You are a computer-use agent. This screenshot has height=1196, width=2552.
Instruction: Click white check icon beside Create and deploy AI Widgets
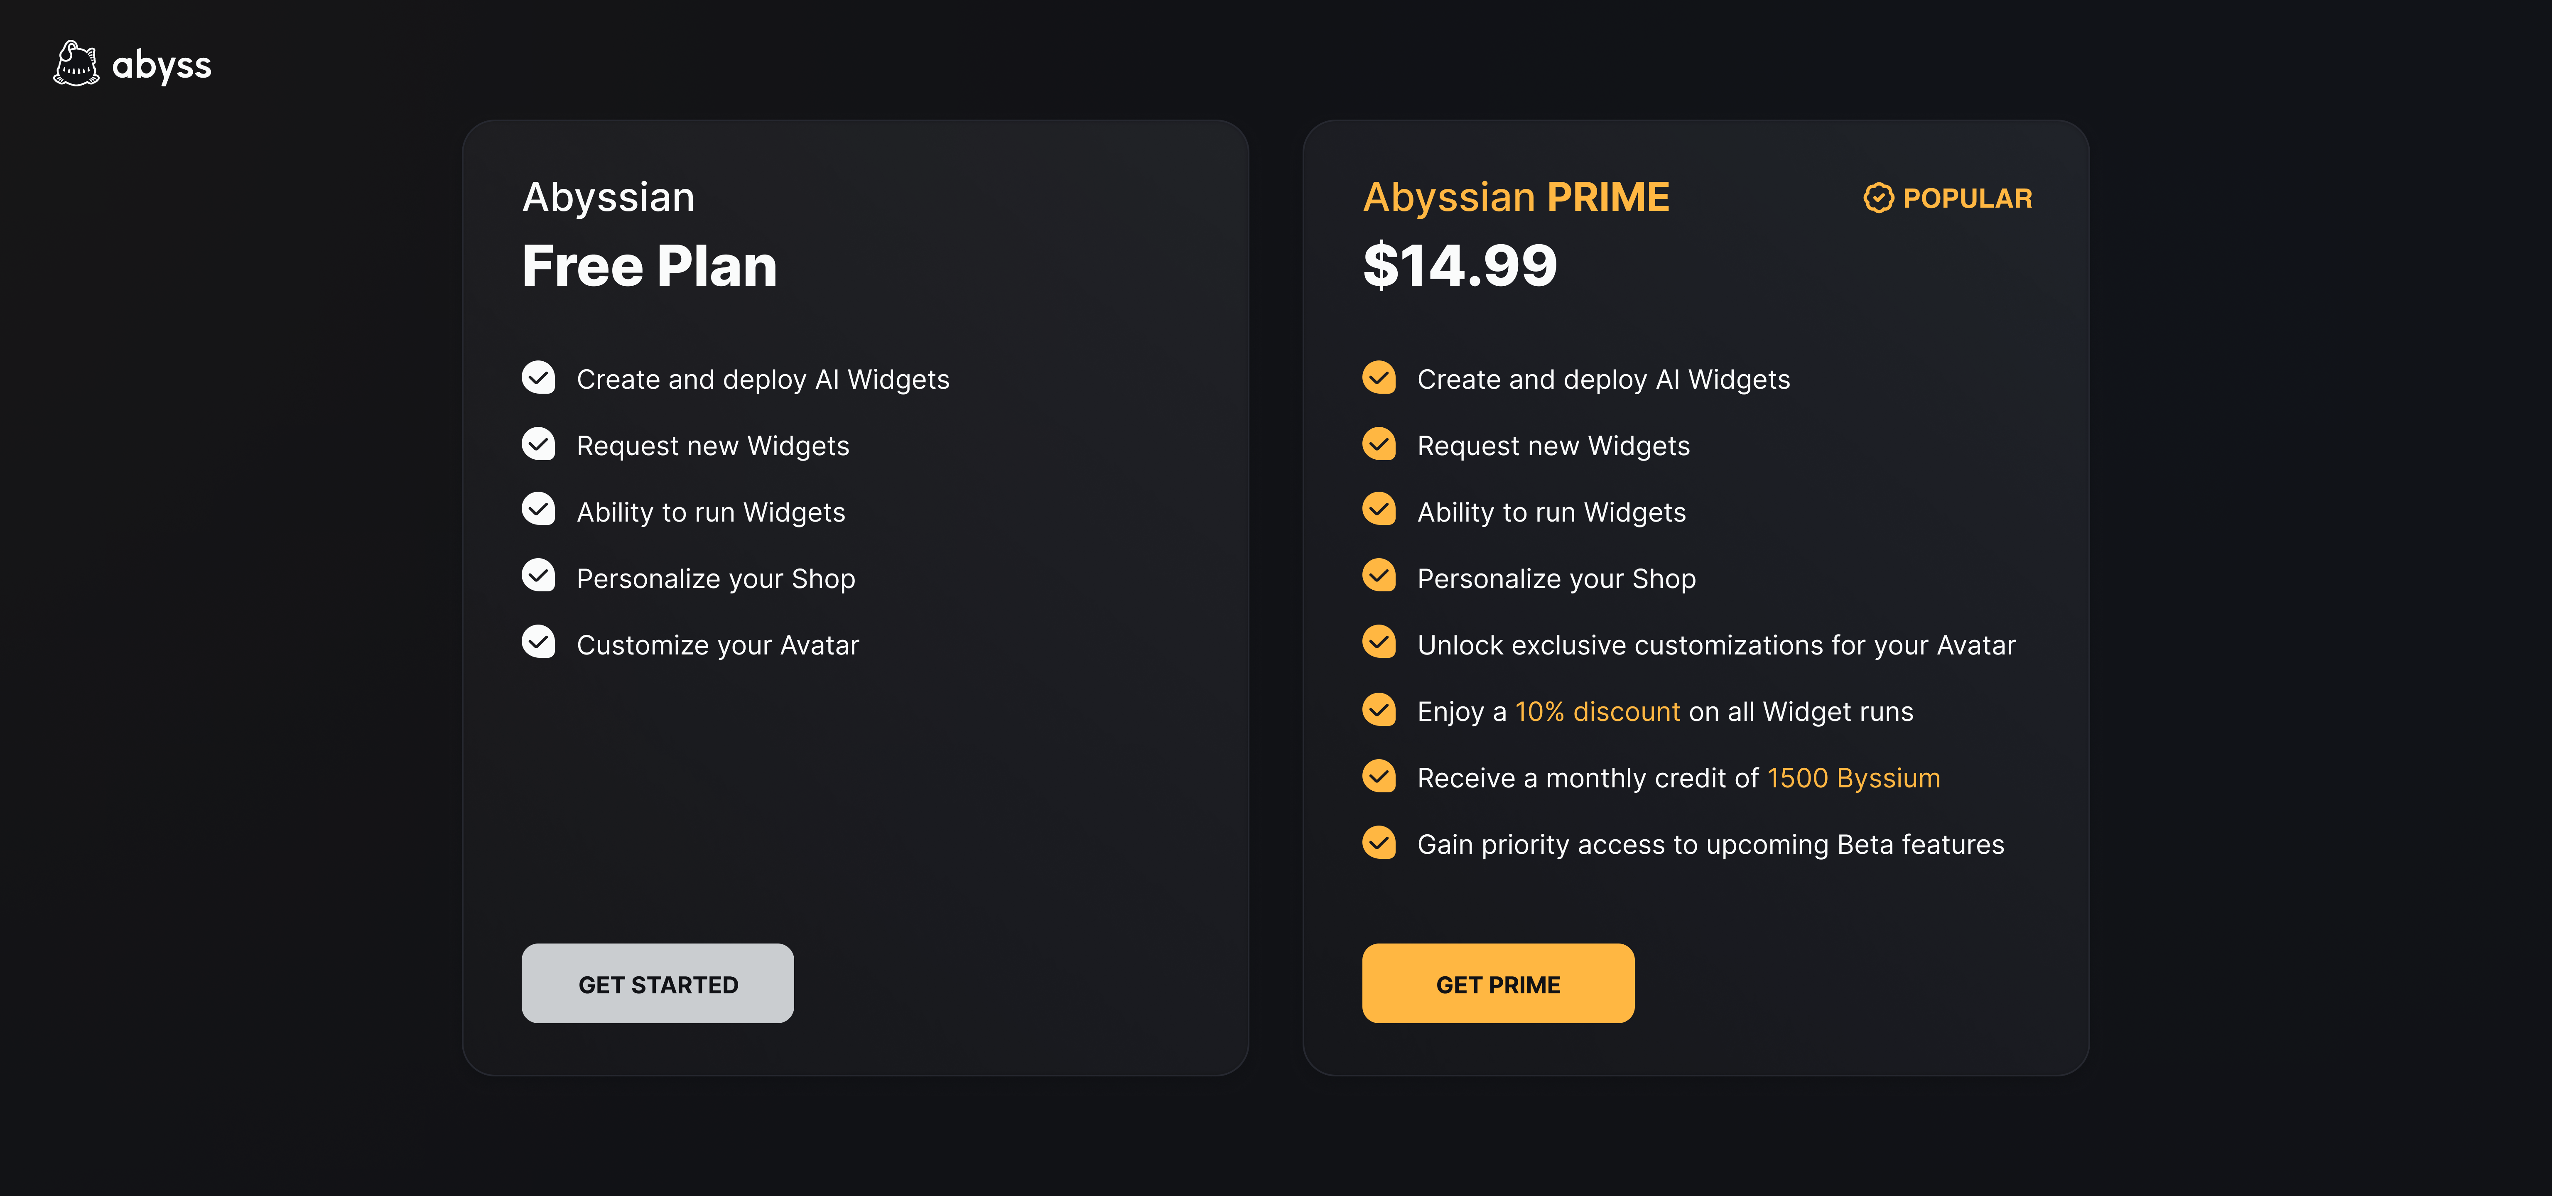tap(538, 377)
